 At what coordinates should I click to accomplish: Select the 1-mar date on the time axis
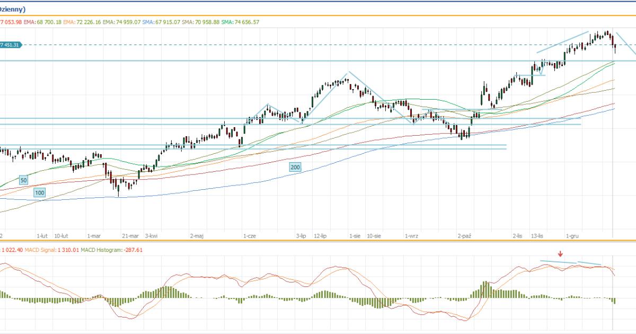pyautogui.click(x=94, y=235)
